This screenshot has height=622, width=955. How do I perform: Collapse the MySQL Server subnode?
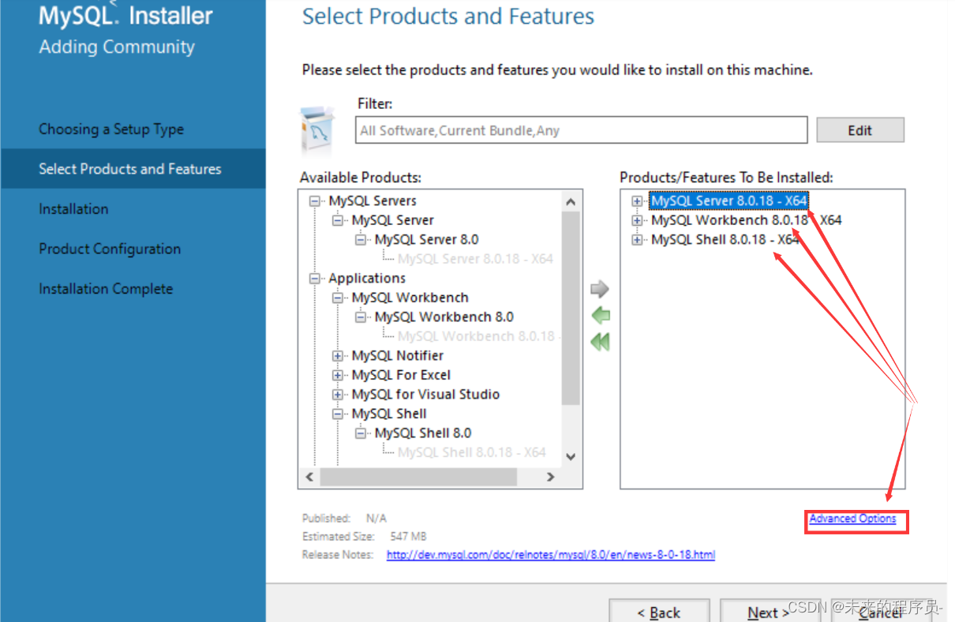(339, 220)
